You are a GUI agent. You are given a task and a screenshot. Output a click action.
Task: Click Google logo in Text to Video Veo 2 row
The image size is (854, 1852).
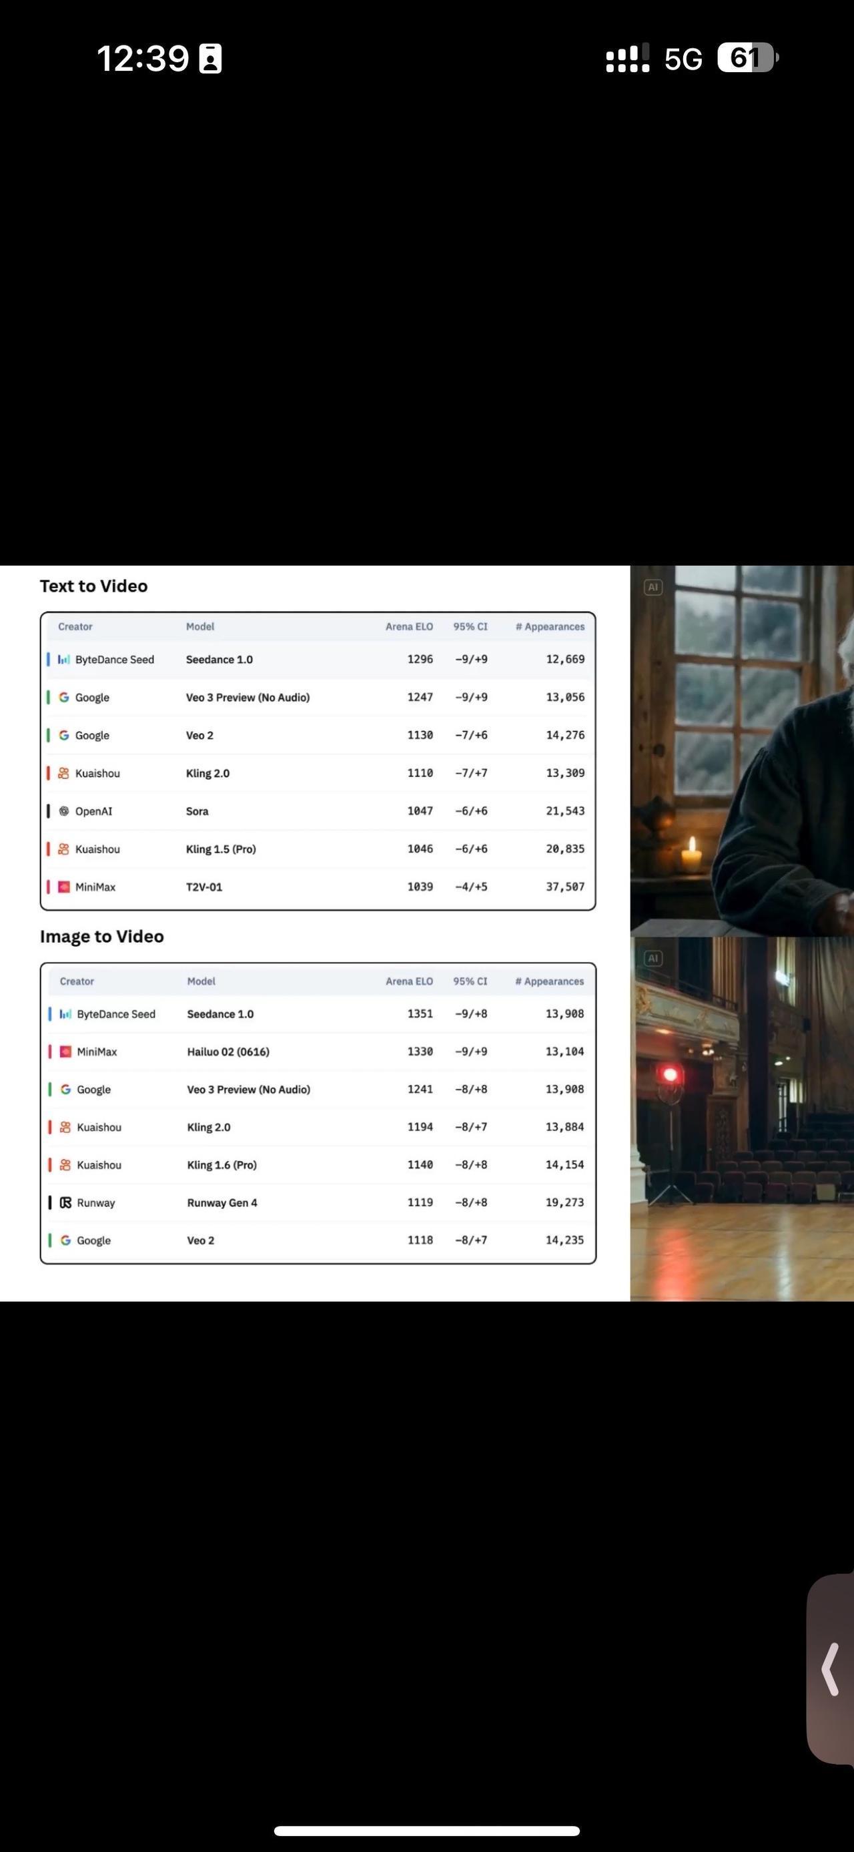point(64,736)
